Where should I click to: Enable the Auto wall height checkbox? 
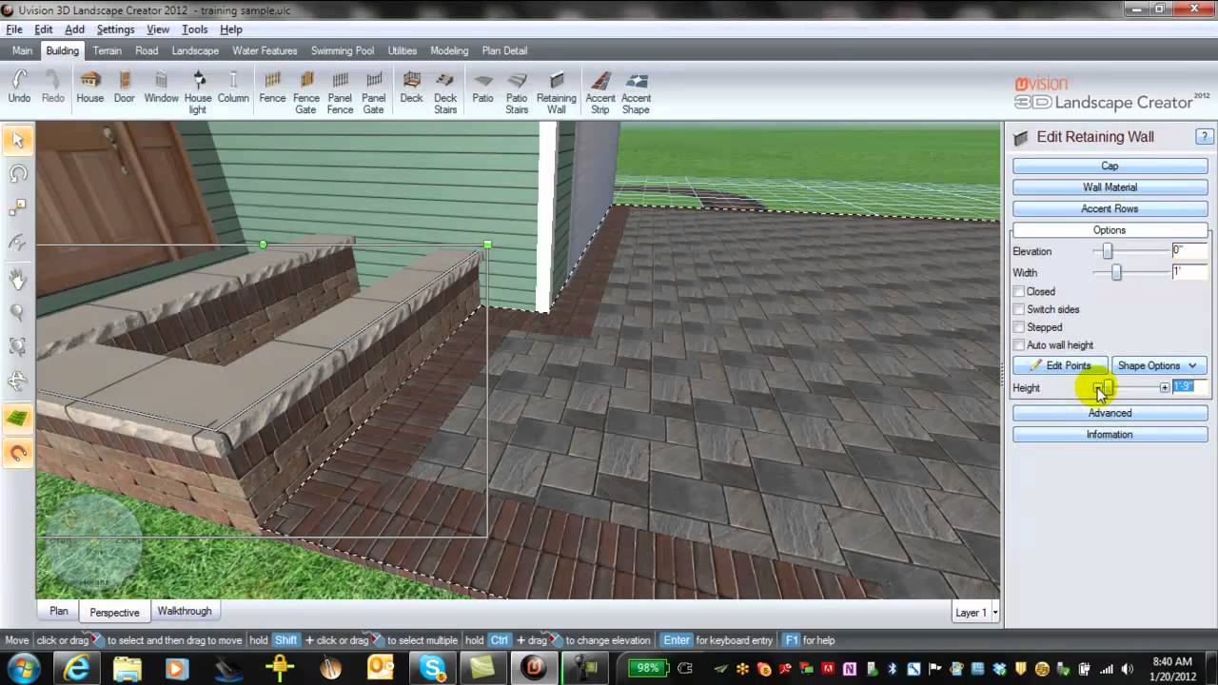click(x=1019, y=345)
